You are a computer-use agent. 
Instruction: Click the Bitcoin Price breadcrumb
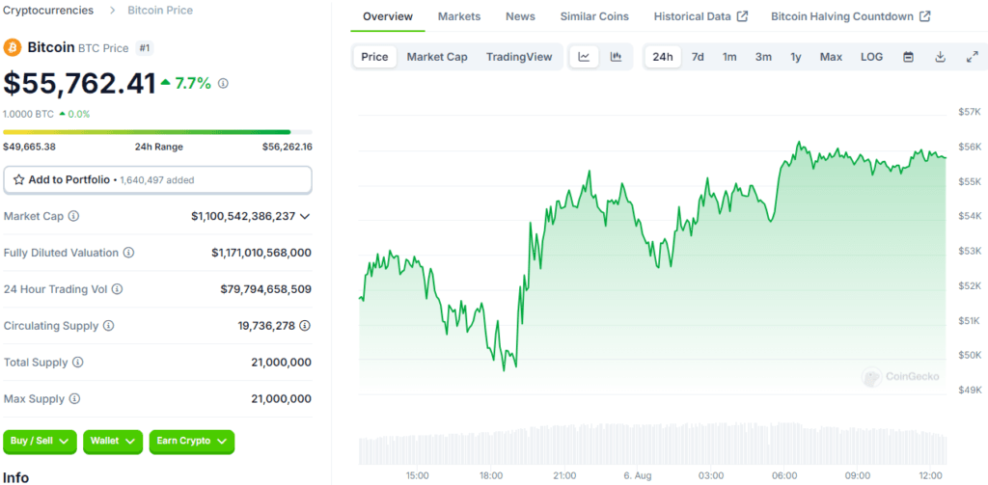160,10
